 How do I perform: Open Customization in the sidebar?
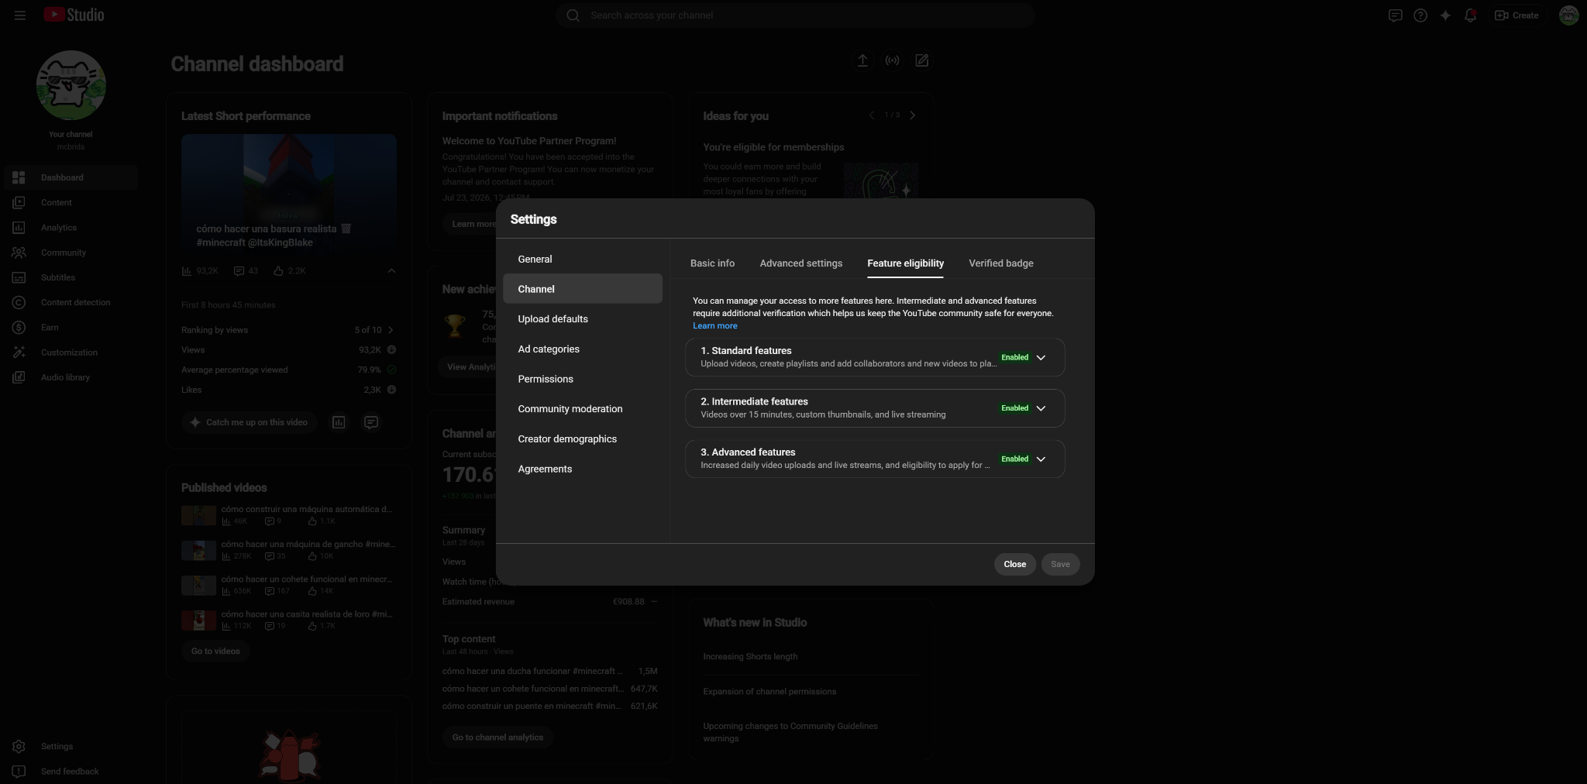click(x=71, y=352)
